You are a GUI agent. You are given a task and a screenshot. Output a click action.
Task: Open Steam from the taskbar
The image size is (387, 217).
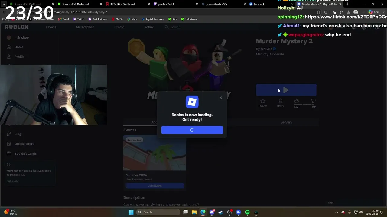pos(221,212)
